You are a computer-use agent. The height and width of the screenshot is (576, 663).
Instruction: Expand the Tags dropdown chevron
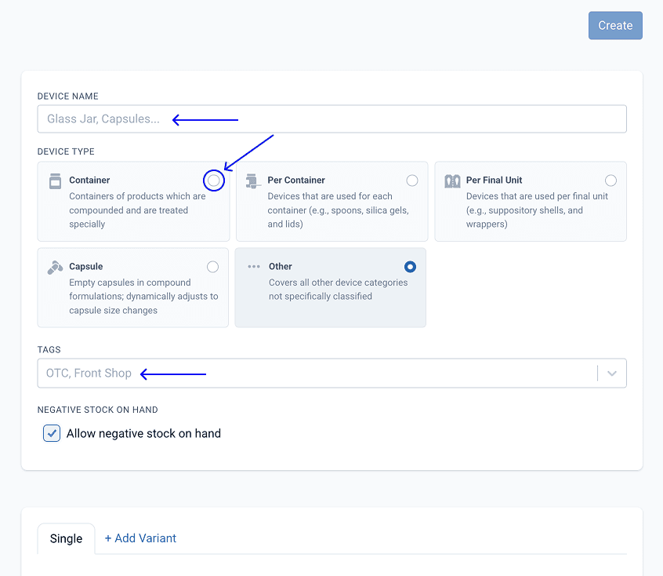[x=612, y=373]
